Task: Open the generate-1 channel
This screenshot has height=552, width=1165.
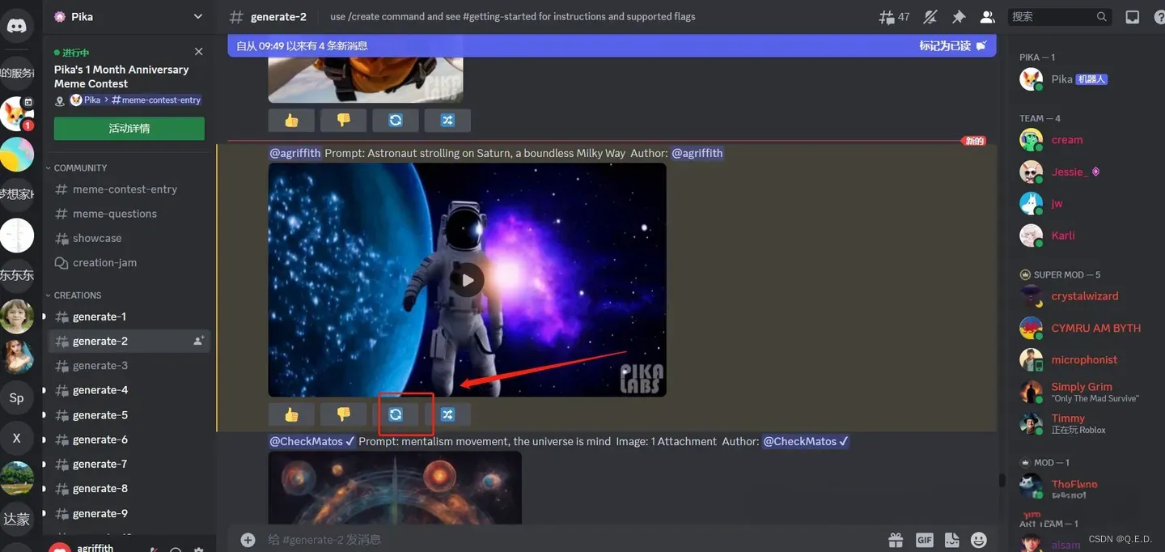Action: [x=129, y=316]
